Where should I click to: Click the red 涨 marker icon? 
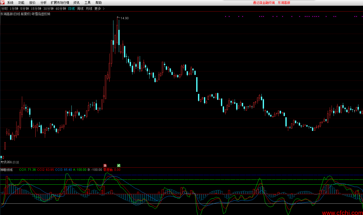coord(105,165)
